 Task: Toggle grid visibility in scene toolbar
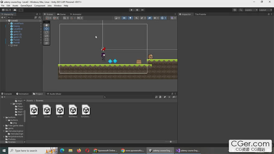(65, 18)
